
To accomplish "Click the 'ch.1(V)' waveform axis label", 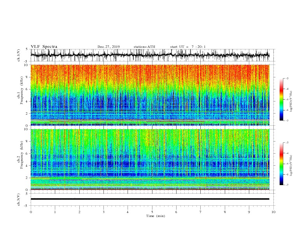I will (x=19, y=55).
